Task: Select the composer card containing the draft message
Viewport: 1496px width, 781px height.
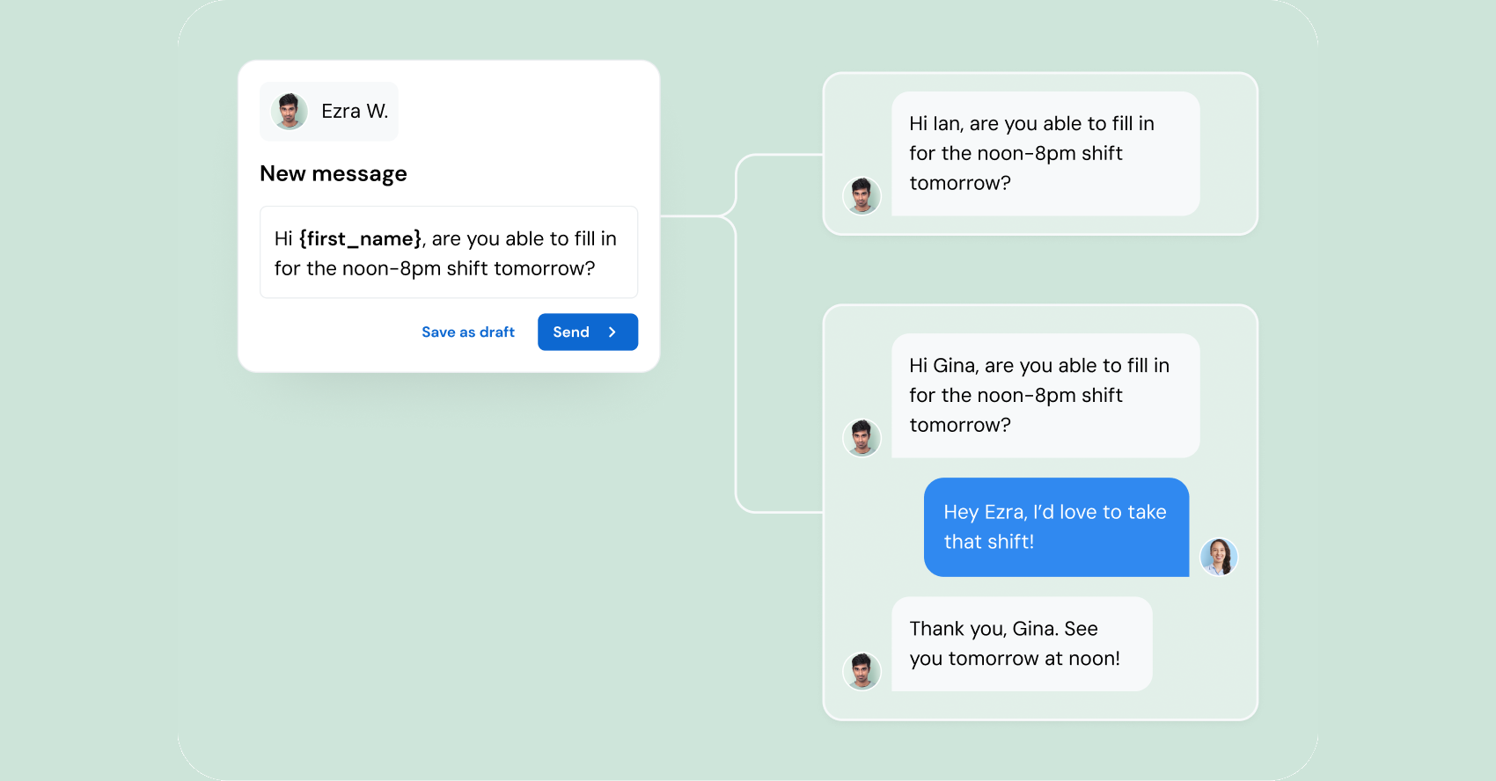Action: point(449,215)
